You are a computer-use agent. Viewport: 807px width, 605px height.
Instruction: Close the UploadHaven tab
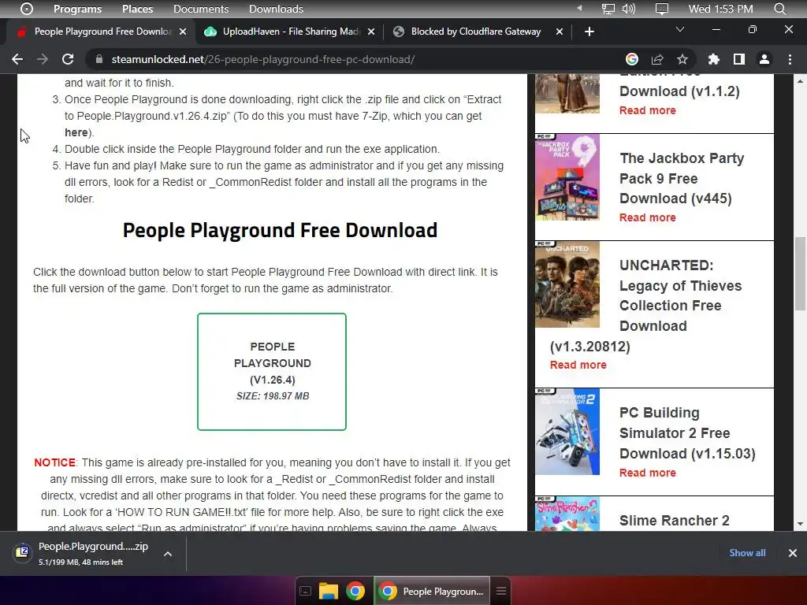tap(372, 32)
